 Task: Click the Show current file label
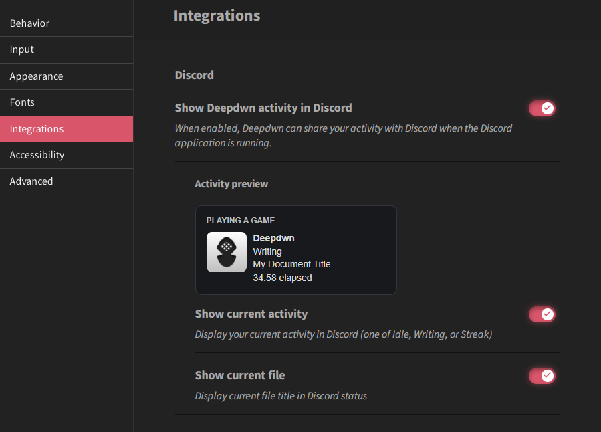[240, 375]
